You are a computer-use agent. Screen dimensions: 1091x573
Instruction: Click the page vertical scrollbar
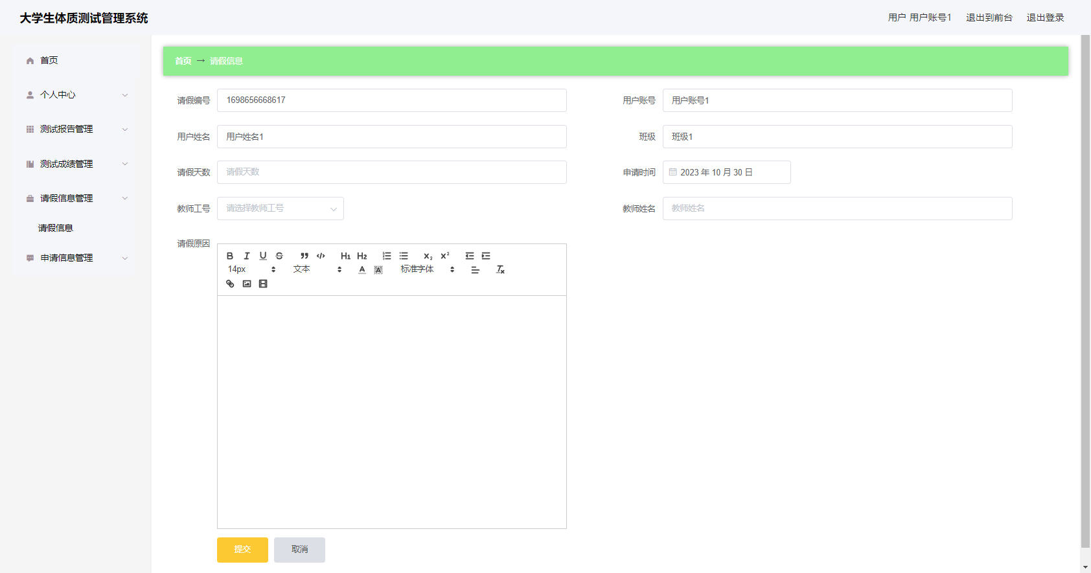pos(1085,291)
